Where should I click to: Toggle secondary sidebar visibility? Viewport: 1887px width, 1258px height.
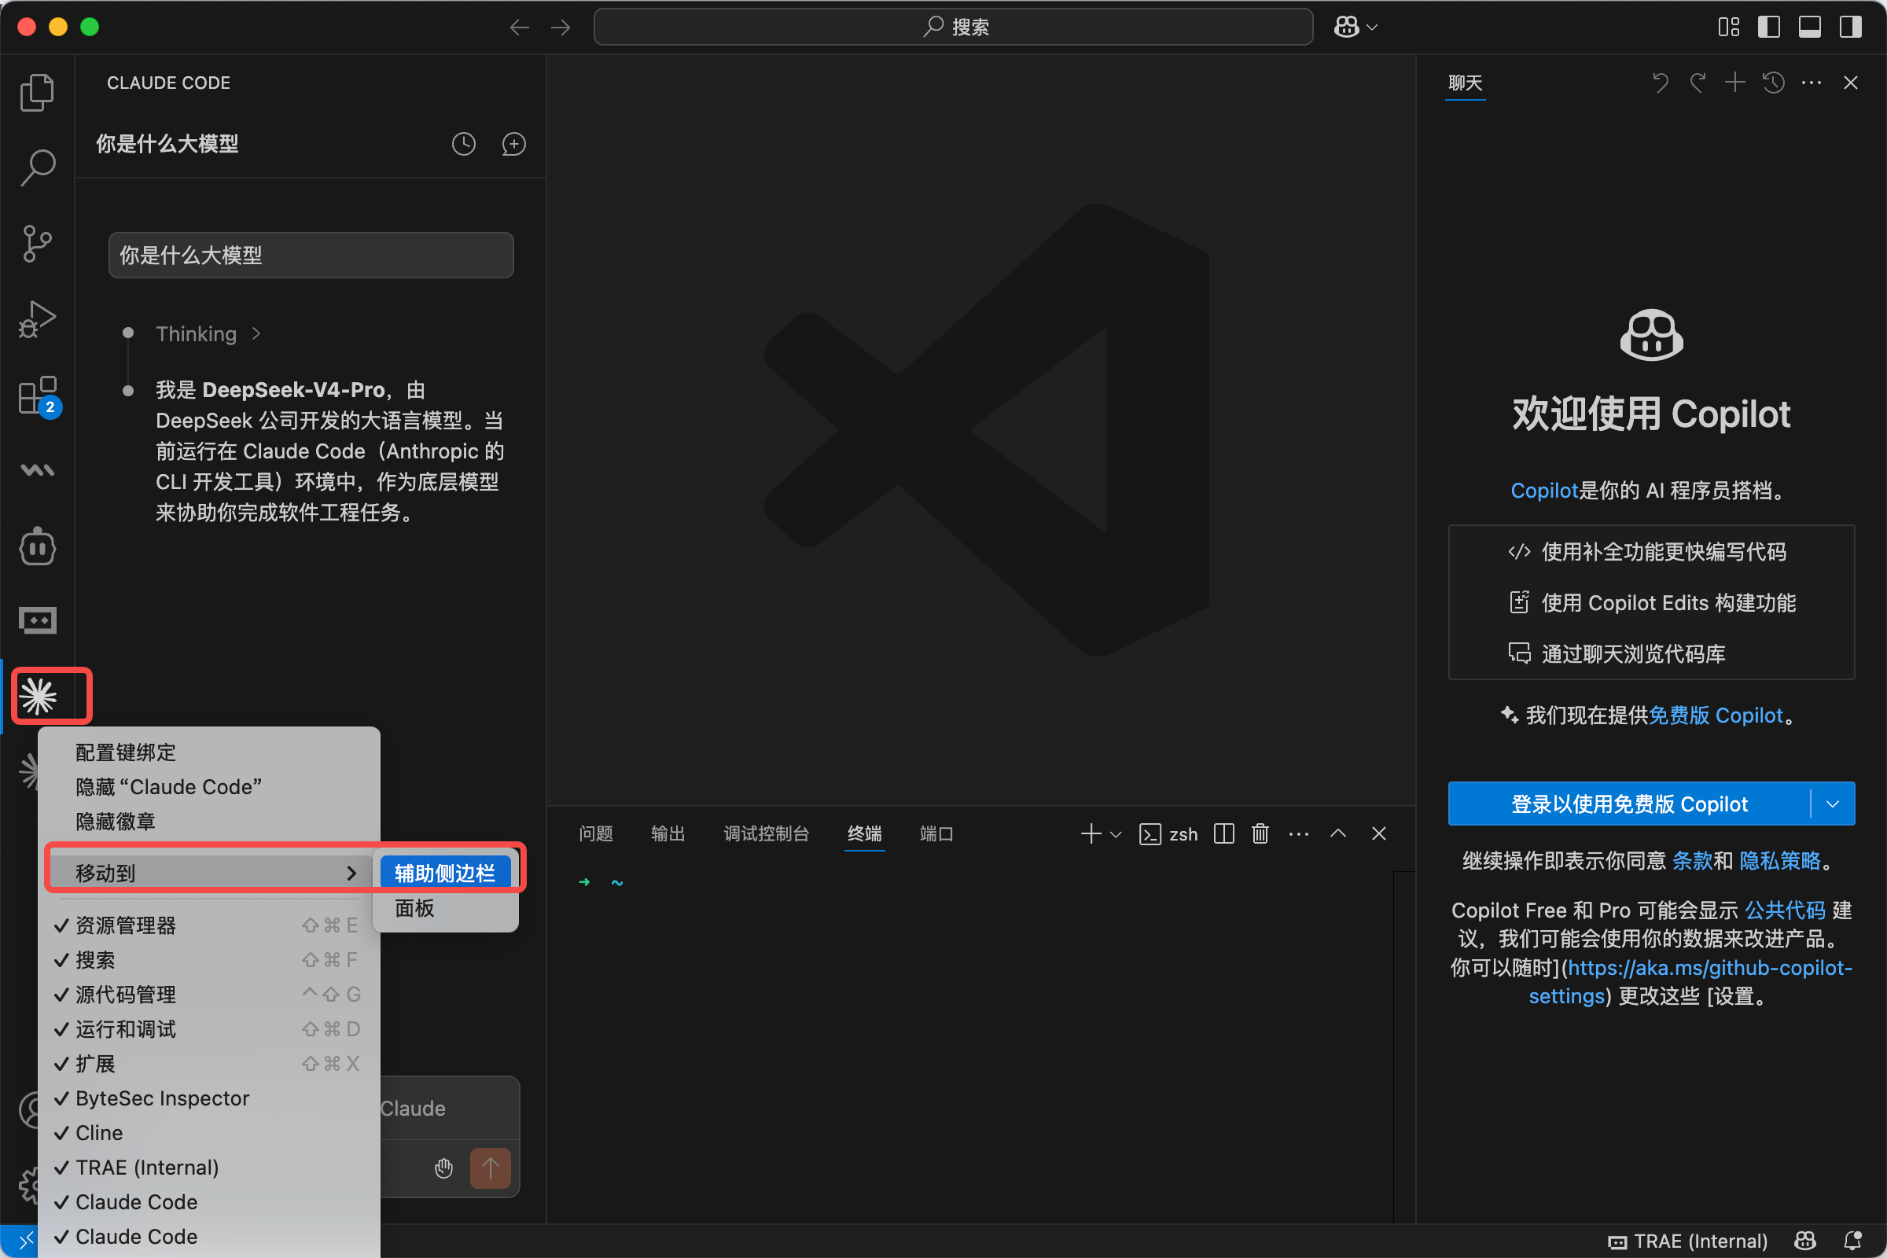1851,28
